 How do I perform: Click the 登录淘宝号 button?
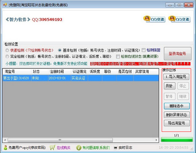177,53
